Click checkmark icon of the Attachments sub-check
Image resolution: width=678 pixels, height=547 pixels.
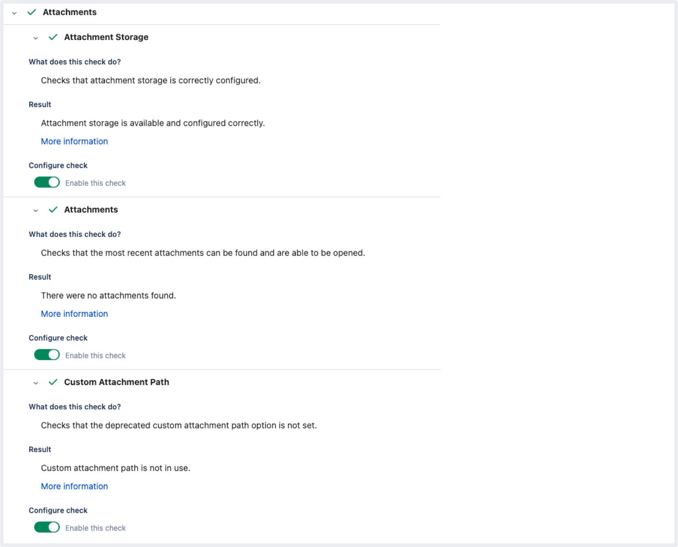53,210
